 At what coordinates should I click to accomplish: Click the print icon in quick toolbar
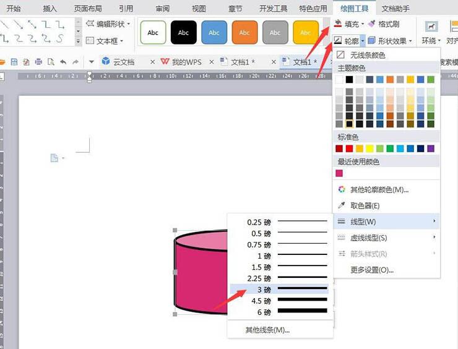38,62
